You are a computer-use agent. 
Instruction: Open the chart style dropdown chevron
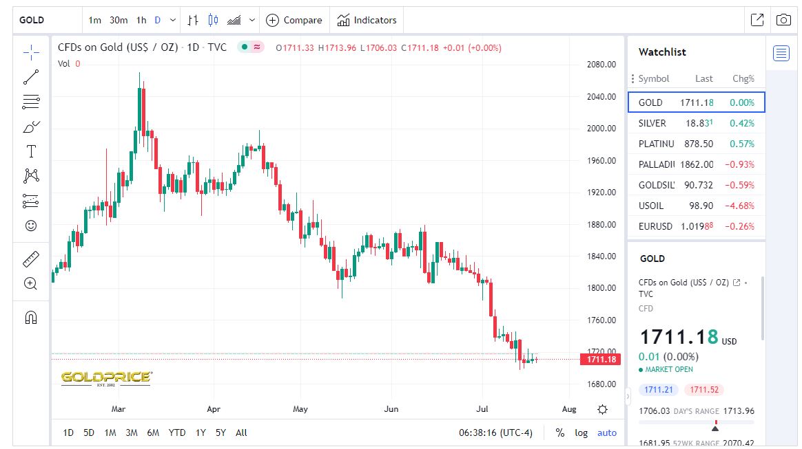click(x=252, y=20)
